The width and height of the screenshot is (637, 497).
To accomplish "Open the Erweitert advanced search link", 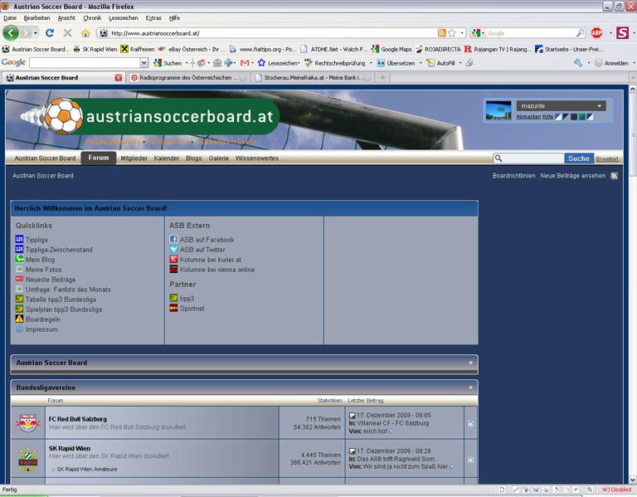I will tap(607, 159).
